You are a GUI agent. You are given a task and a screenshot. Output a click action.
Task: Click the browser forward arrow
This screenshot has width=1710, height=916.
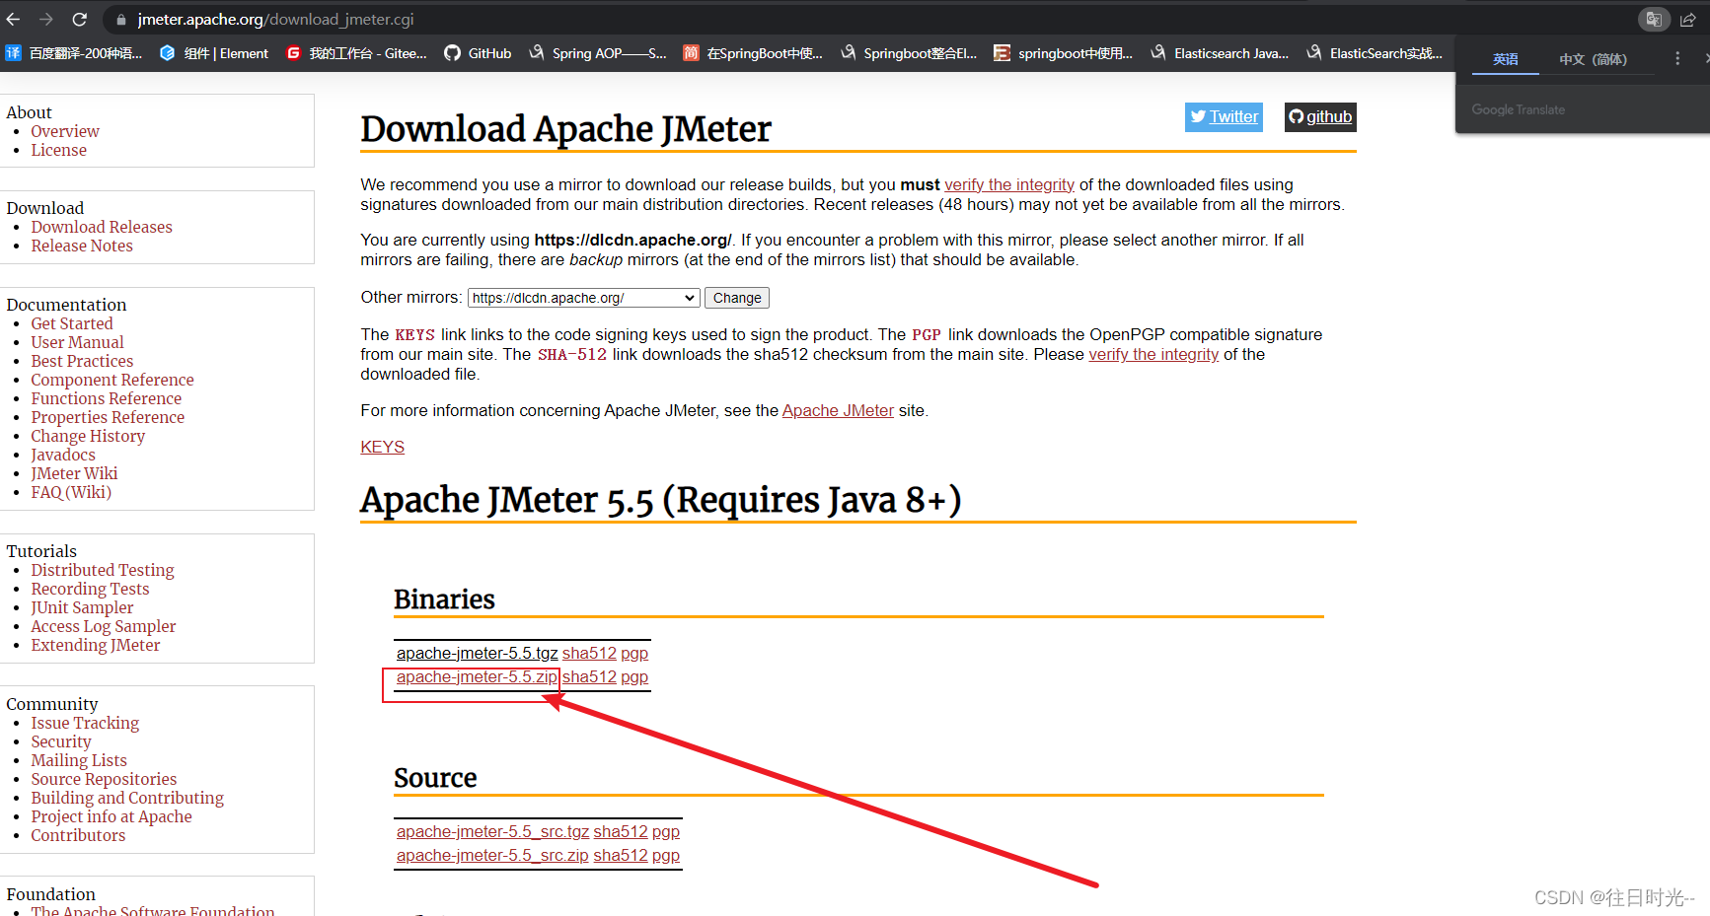point(46,19)
